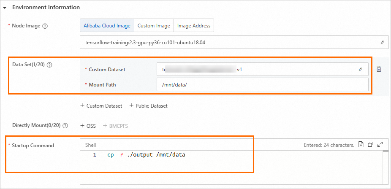Image resolution: width=391 pixels, height=189 pixels.
Task: Add an OSS direct mount
Action: (x=88, y=126)
